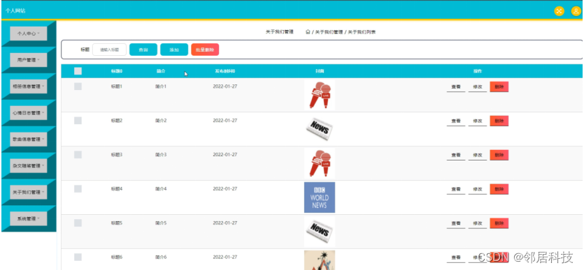Screen dimensions: 584x270
Task: Sort the table by 发布时间 column
Action: [225, 71]
